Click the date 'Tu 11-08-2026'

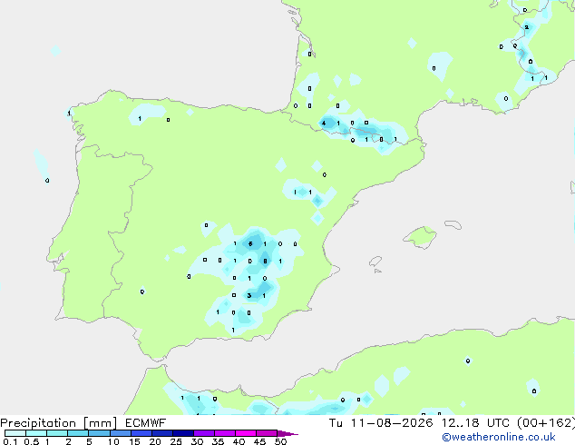[381, 423]
